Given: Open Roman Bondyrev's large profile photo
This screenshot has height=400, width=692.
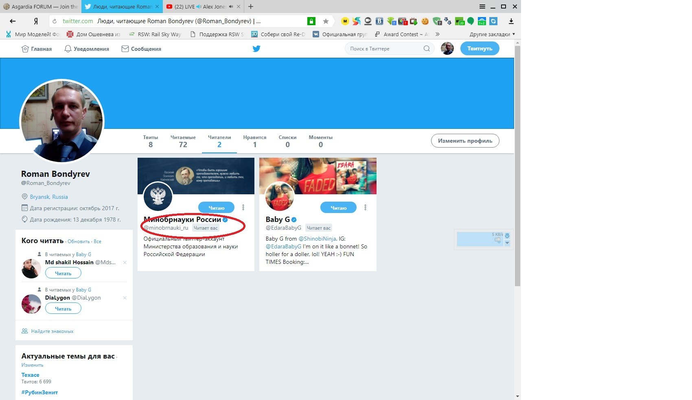Looking at the screenshot, I should pyautogui.click(x=62, y=121).
